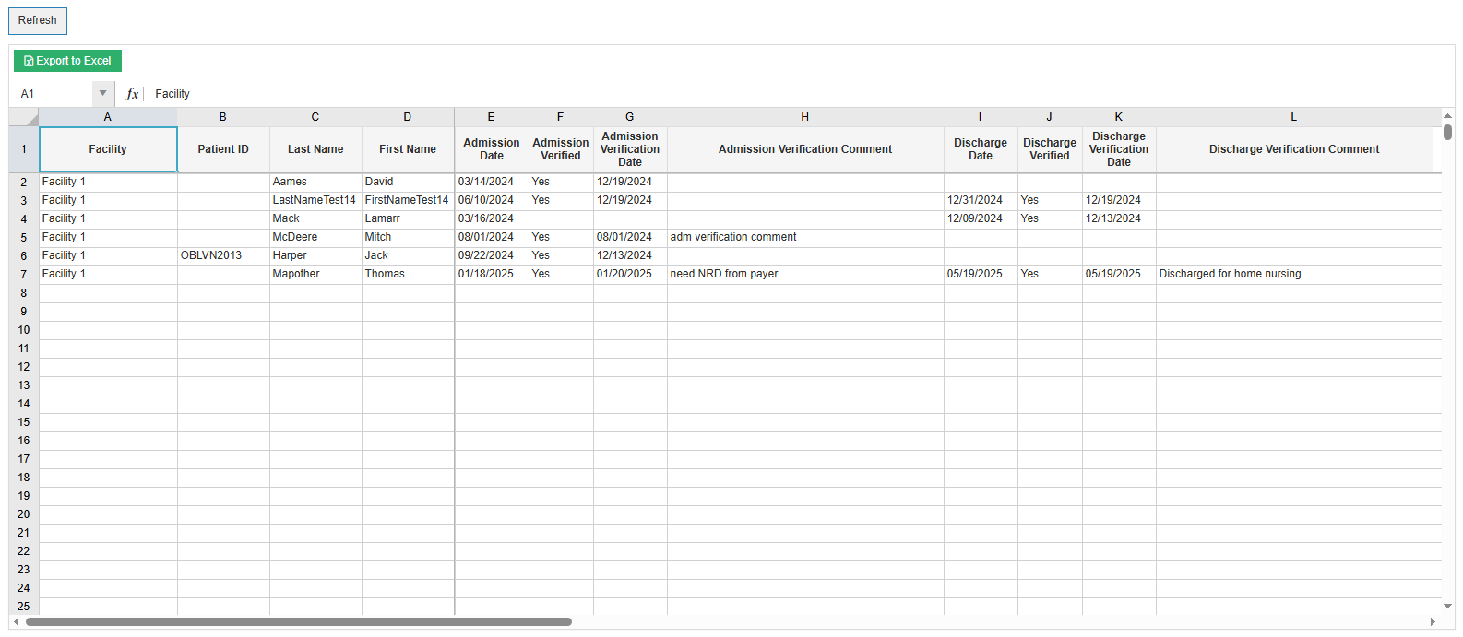
Task: Select column E header
Action: click(x=492, y=117)
